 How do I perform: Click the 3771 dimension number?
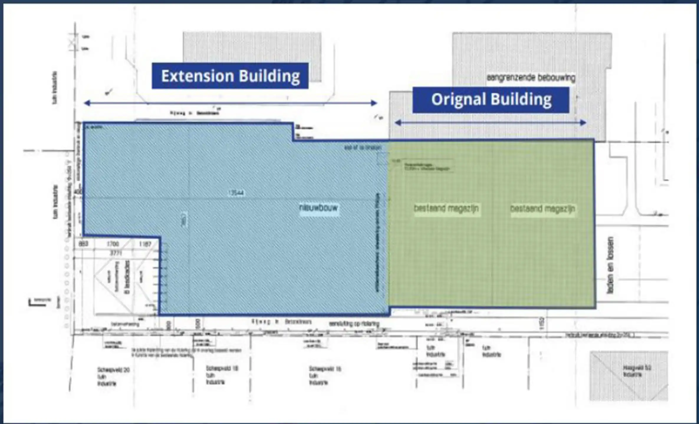tap(116, 253)
